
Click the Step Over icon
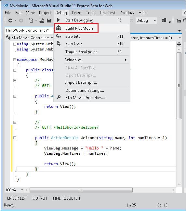pos(59,43)
